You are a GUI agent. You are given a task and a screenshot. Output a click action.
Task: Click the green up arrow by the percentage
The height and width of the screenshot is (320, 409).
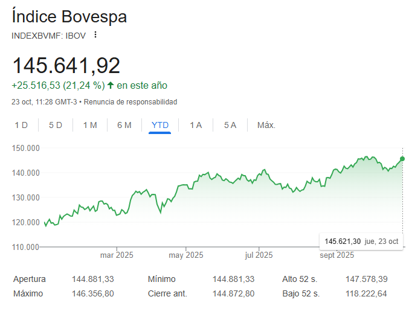(x=111, y=85)
